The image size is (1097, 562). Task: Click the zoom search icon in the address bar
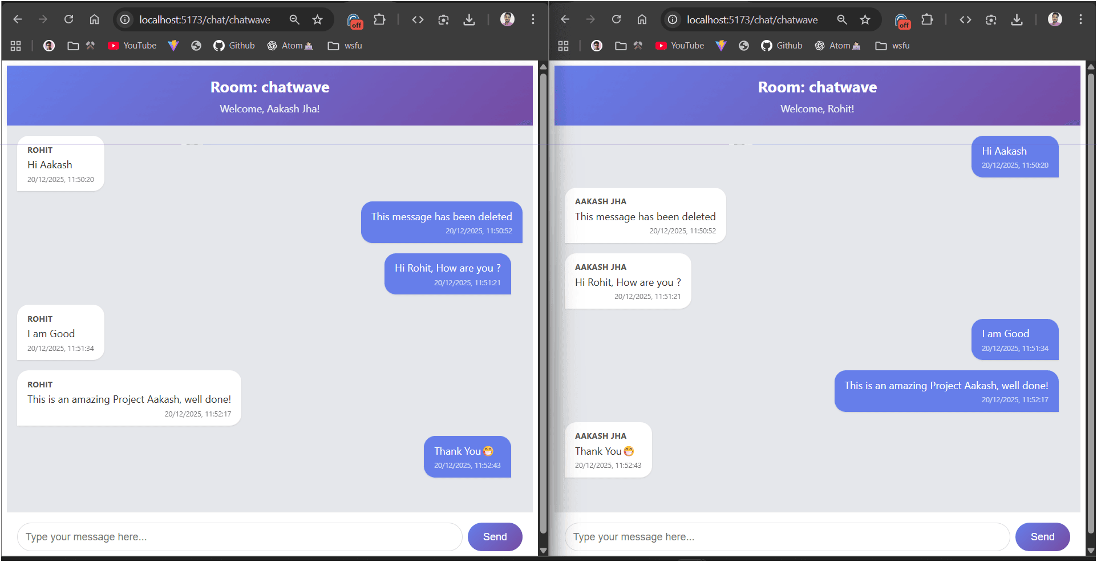tap(294, 19)
